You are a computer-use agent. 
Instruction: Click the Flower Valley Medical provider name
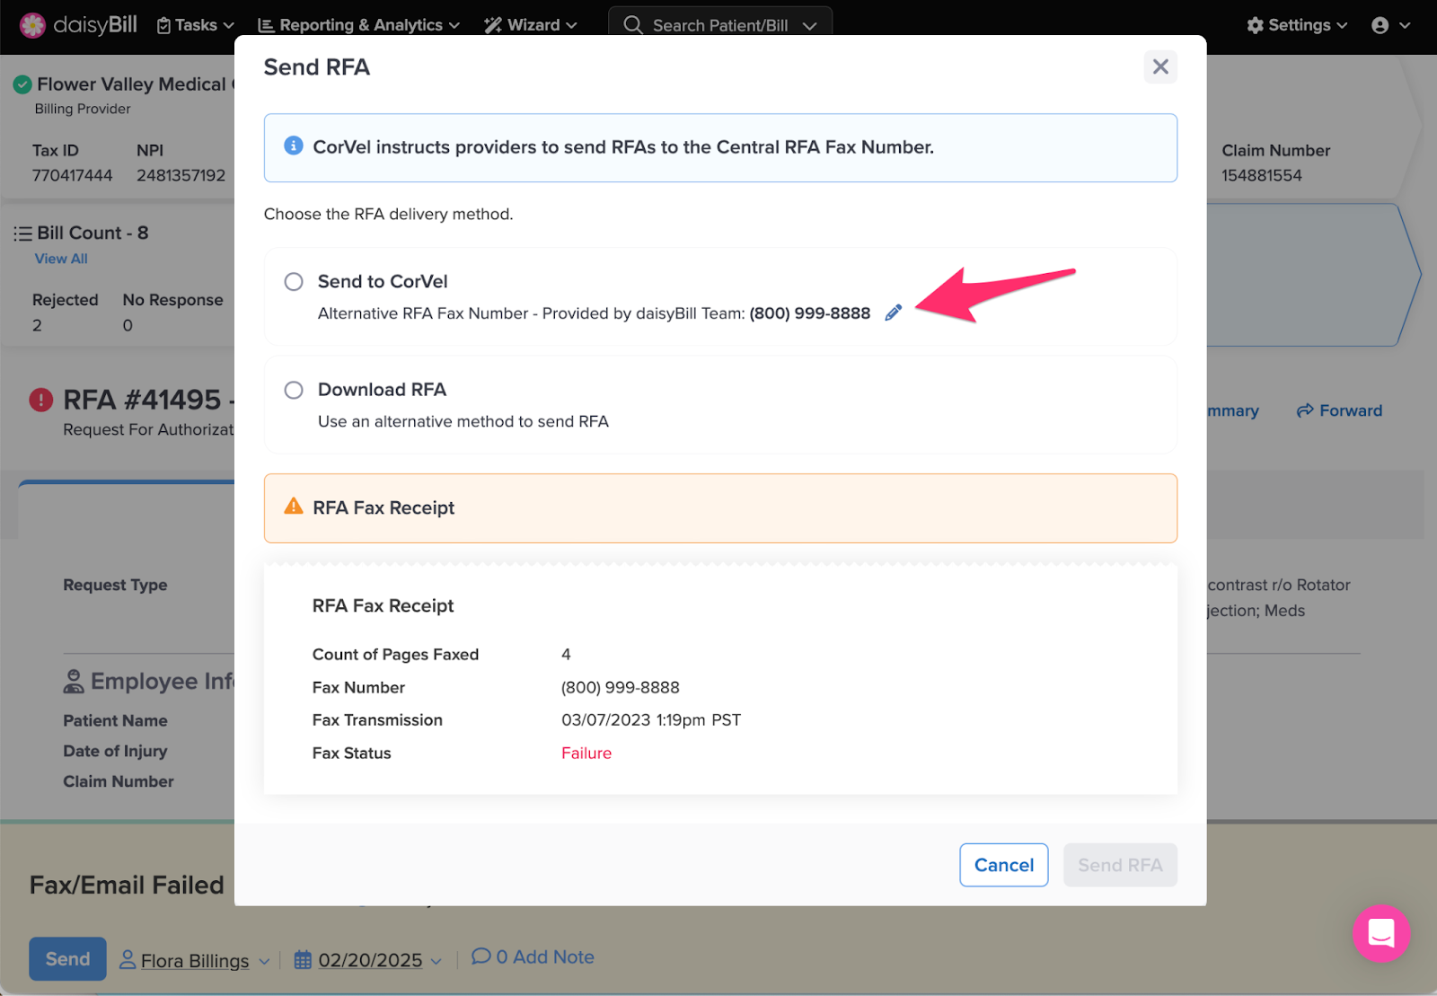point(135,84)
